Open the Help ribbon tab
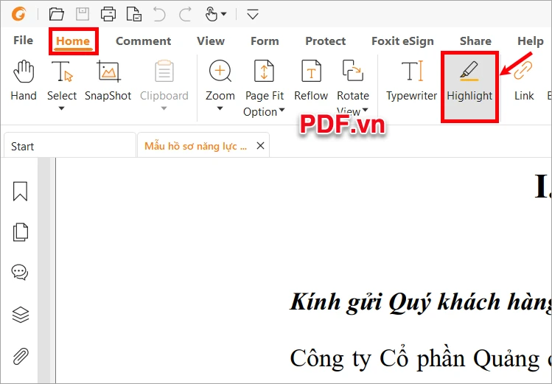The height and width of the screenshot is (384, 552). [x=531, y=41]
